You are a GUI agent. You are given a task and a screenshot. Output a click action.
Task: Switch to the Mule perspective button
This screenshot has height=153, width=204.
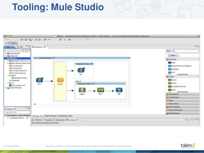tap(13, 43)
